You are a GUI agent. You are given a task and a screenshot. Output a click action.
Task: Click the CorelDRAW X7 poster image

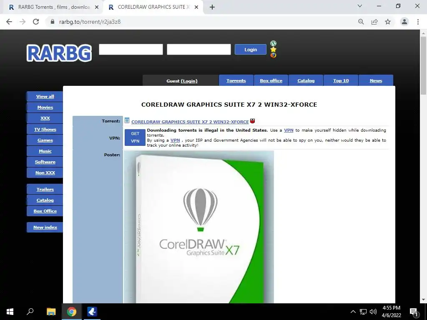[x=199, y=227]
